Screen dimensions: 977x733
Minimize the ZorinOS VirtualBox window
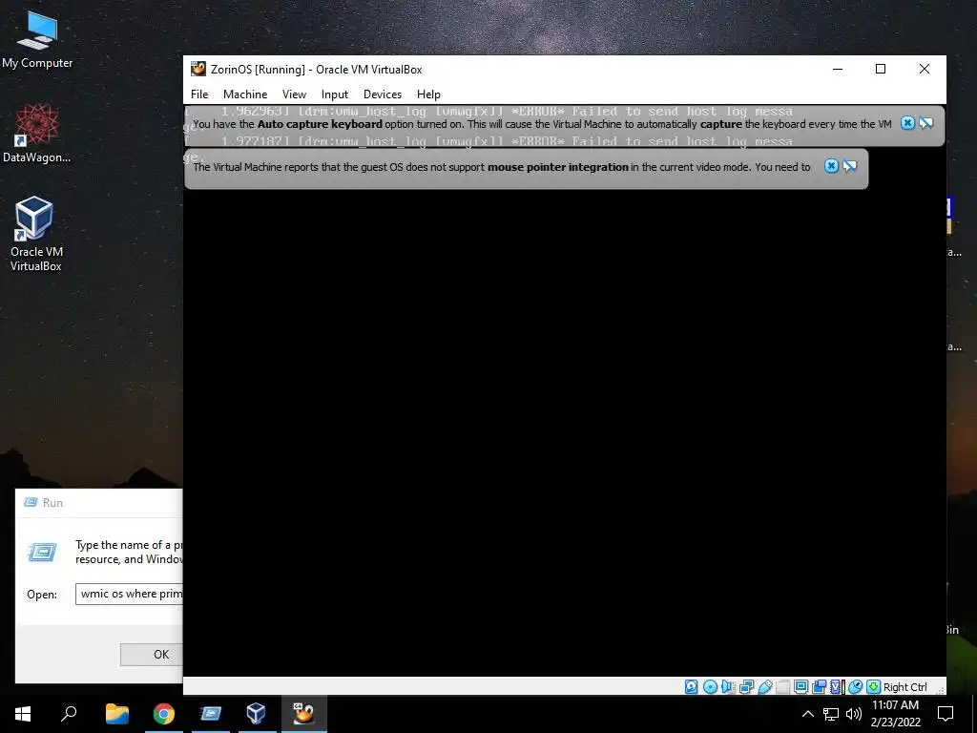point(838,69)
